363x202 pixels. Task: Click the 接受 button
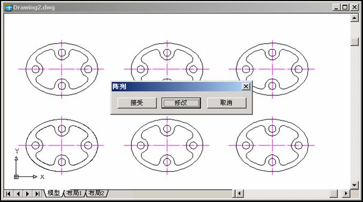click(137, 103)
